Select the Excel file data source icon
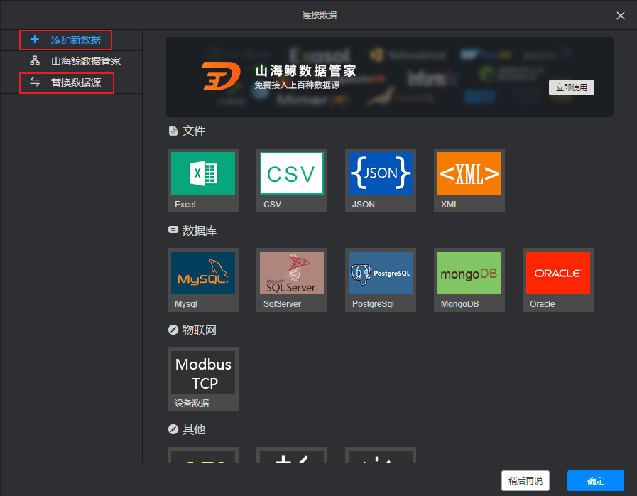Image resolution: width=637 pixels, height=496 pixels. (x=202, y=173)
